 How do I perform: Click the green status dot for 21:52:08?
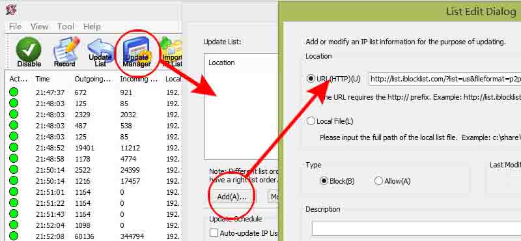[13, 236]
